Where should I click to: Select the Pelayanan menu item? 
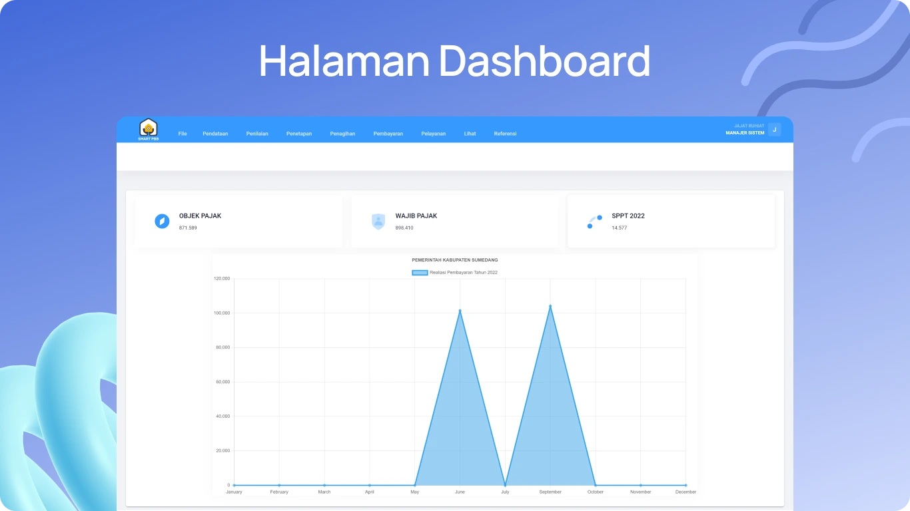point(434,134)
